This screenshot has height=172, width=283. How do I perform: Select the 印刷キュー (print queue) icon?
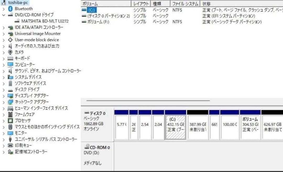click(x=10, y=146)
